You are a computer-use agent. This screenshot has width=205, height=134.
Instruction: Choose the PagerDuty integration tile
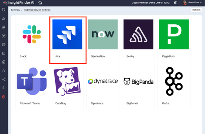click(x=174, y=40)
